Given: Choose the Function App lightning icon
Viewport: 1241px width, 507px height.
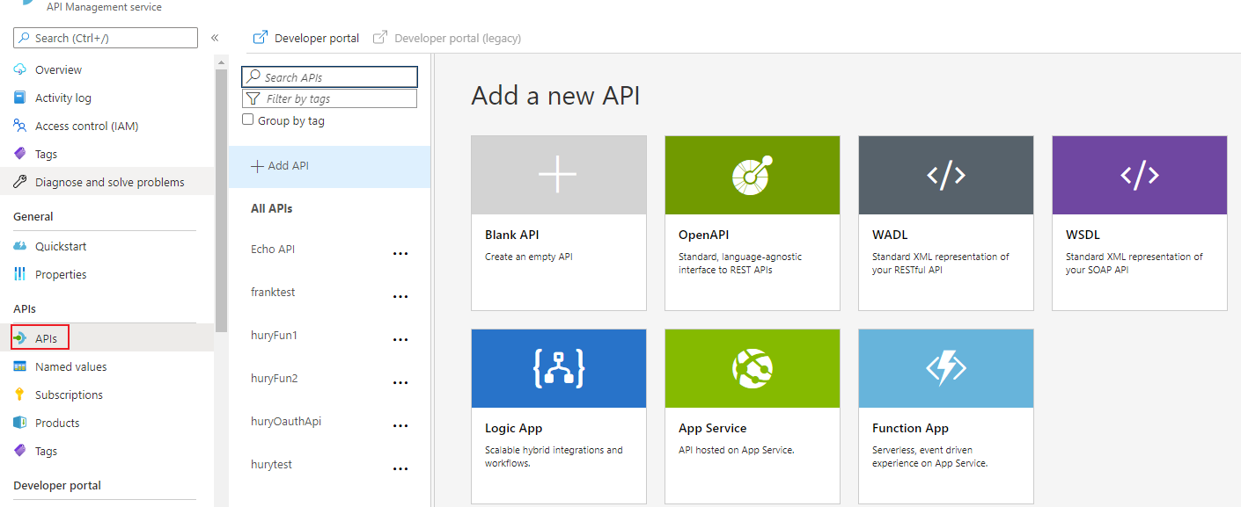Looking at the screenshot, I should (x=946, y=368).
